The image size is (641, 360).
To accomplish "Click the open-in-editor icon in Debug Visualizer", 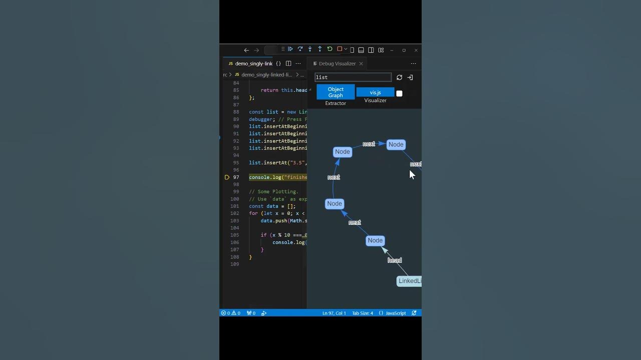I will [410, 77].
